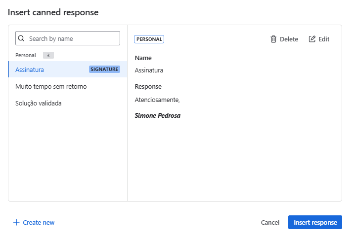Image resolution: width=353 pixels, height=239 pixels.
Task: Click the PERSONAL tag in detail pane
Action: point(149,39)
